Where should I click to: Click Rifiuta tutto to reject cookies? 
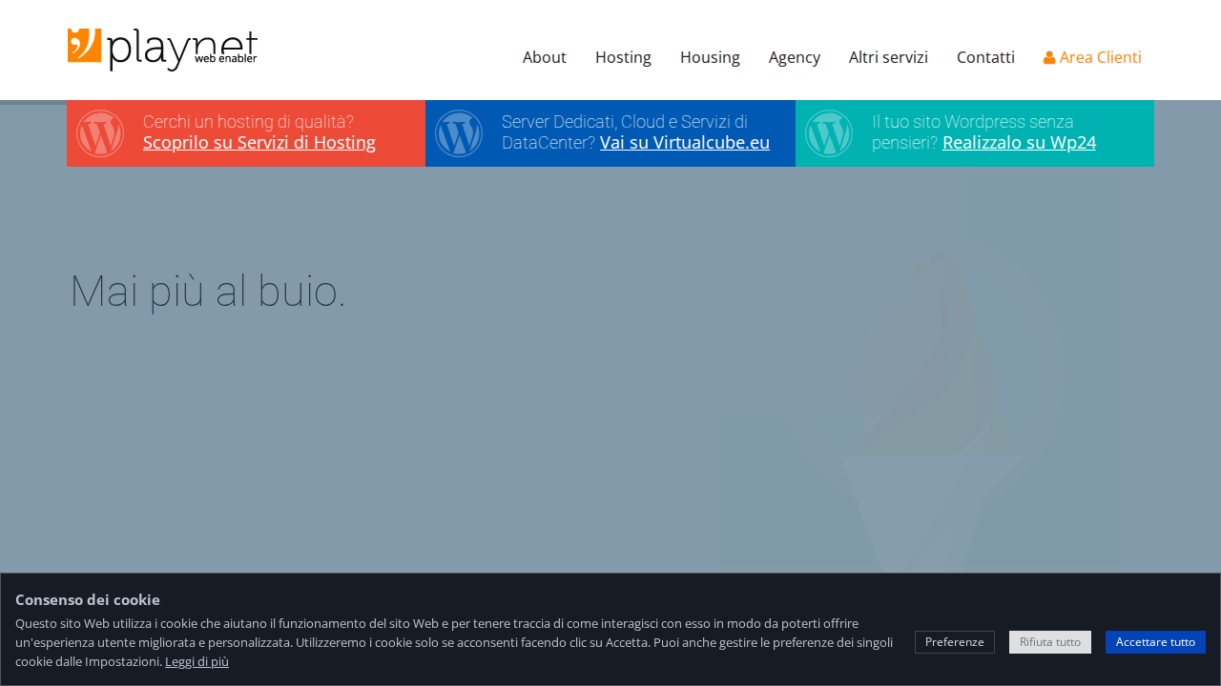click(1050, 642)
